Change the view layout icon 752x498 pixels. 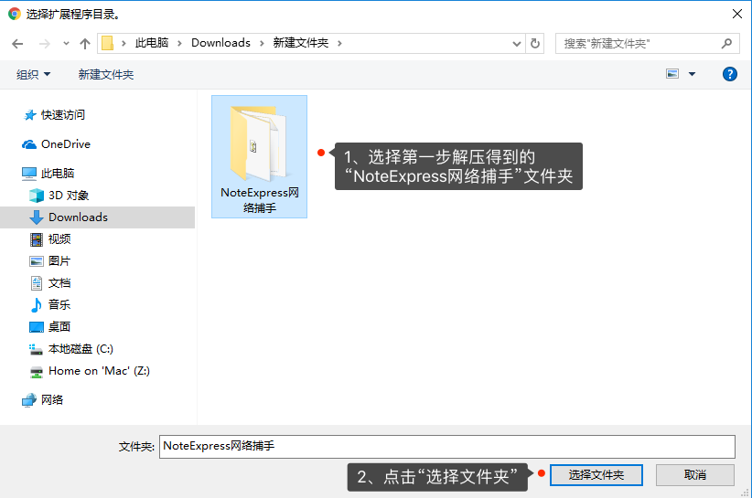[x=672, y=74]
